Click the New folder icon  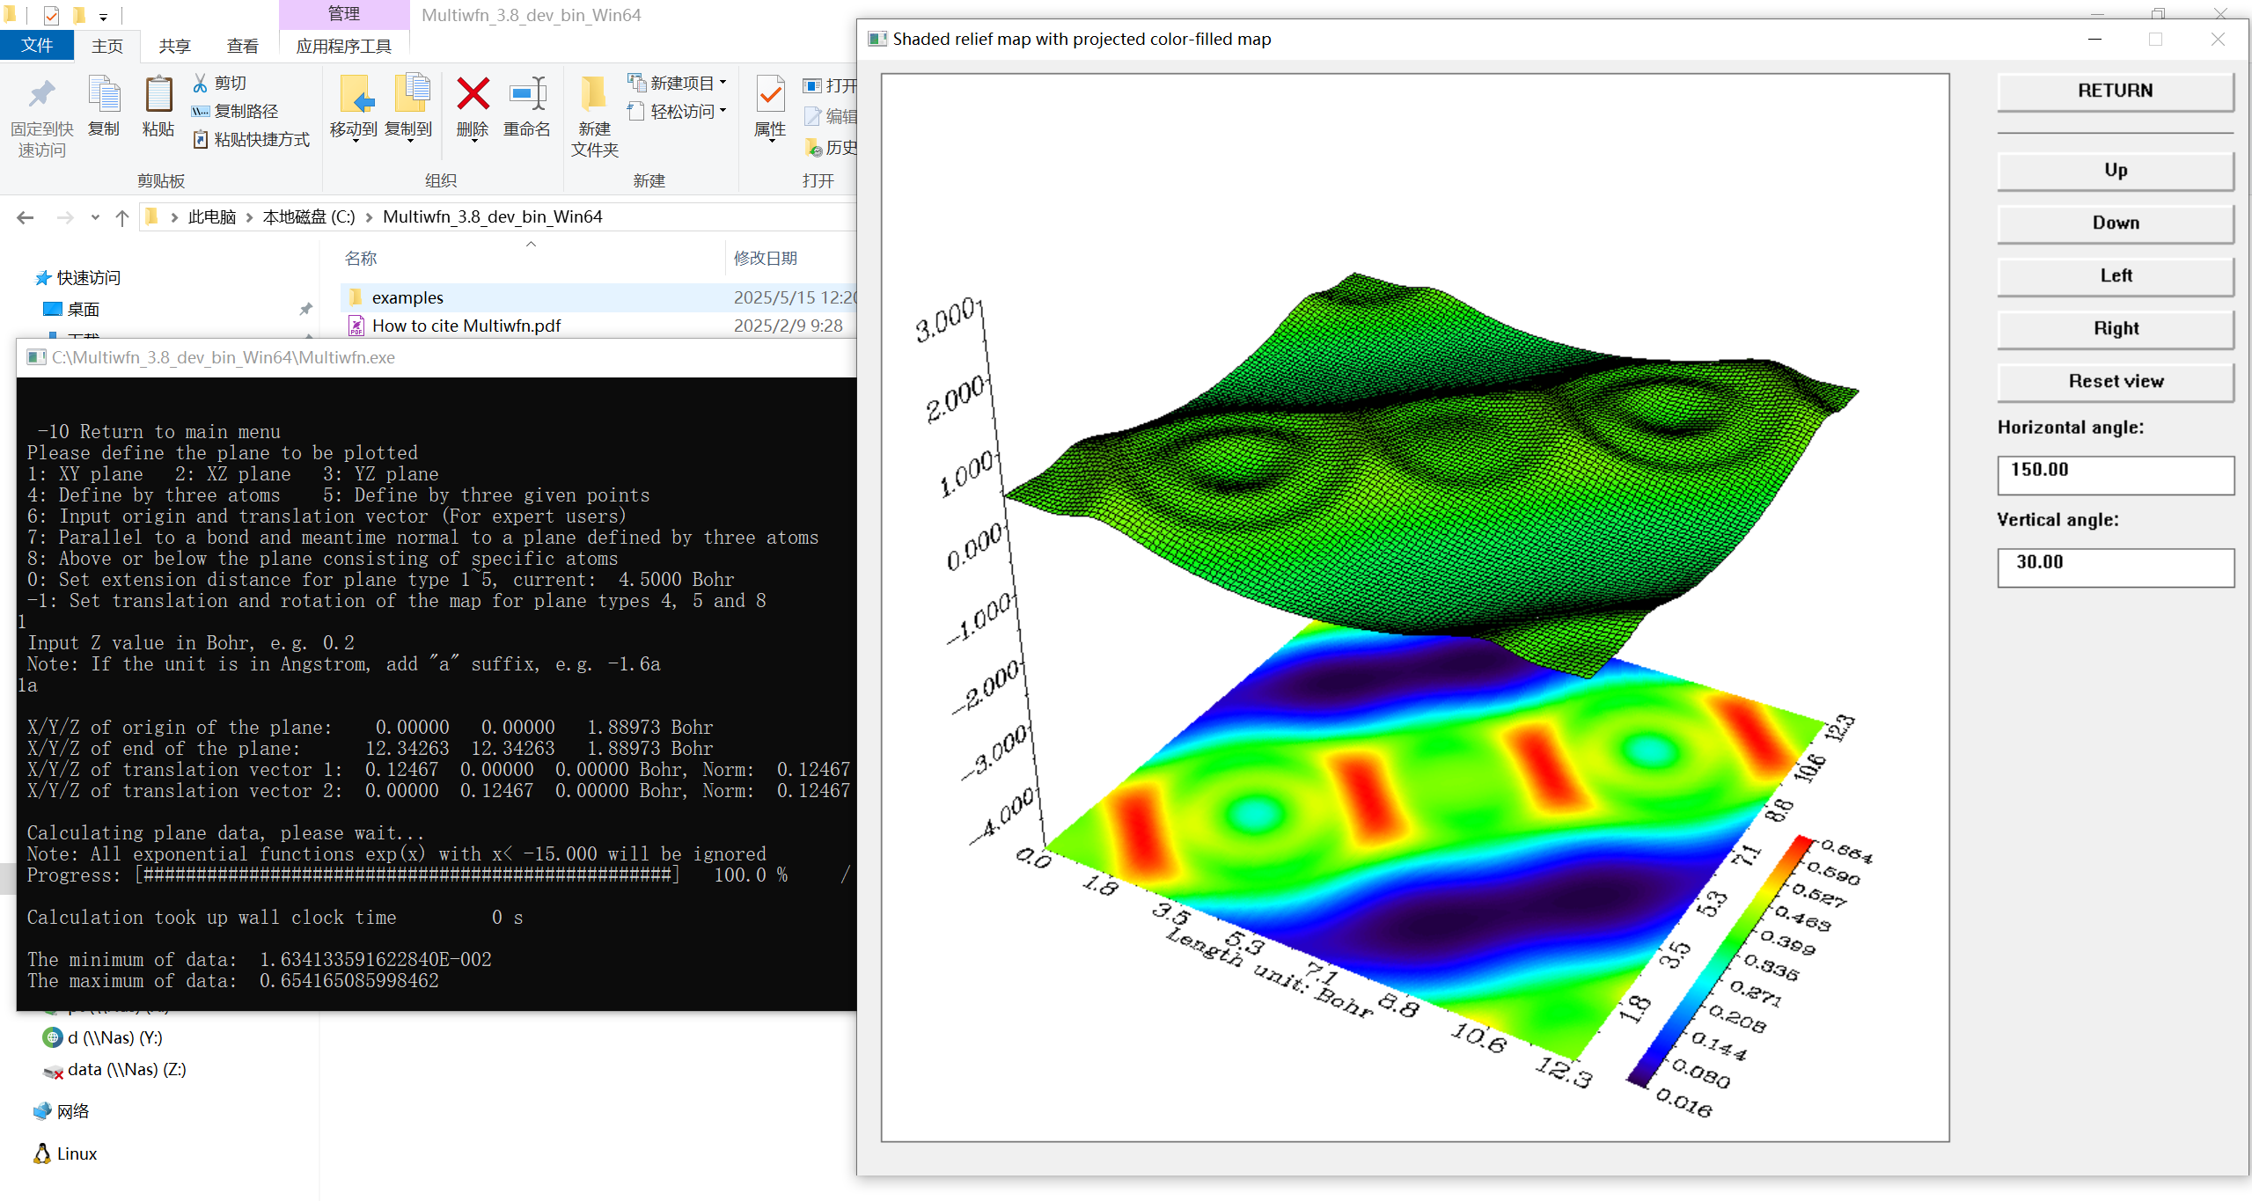click(x=594, y=95)
